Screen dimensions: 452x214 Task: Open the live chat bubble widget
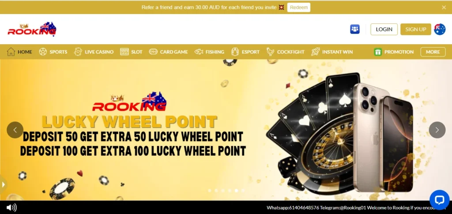(439, 200)
